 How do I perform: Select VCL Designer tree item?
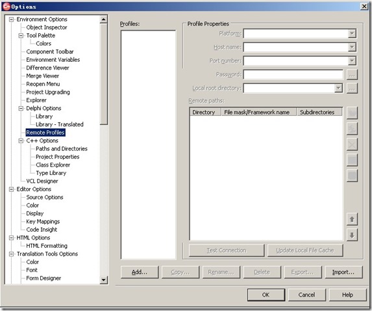click(x=42, y=181)
